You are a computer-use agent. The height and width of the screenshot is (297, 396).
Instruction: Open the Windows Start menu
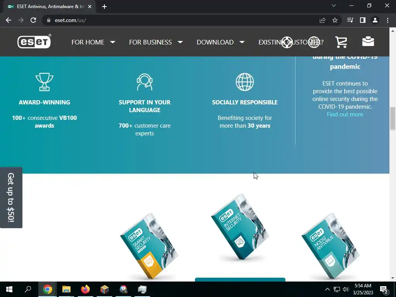[9, 289]
